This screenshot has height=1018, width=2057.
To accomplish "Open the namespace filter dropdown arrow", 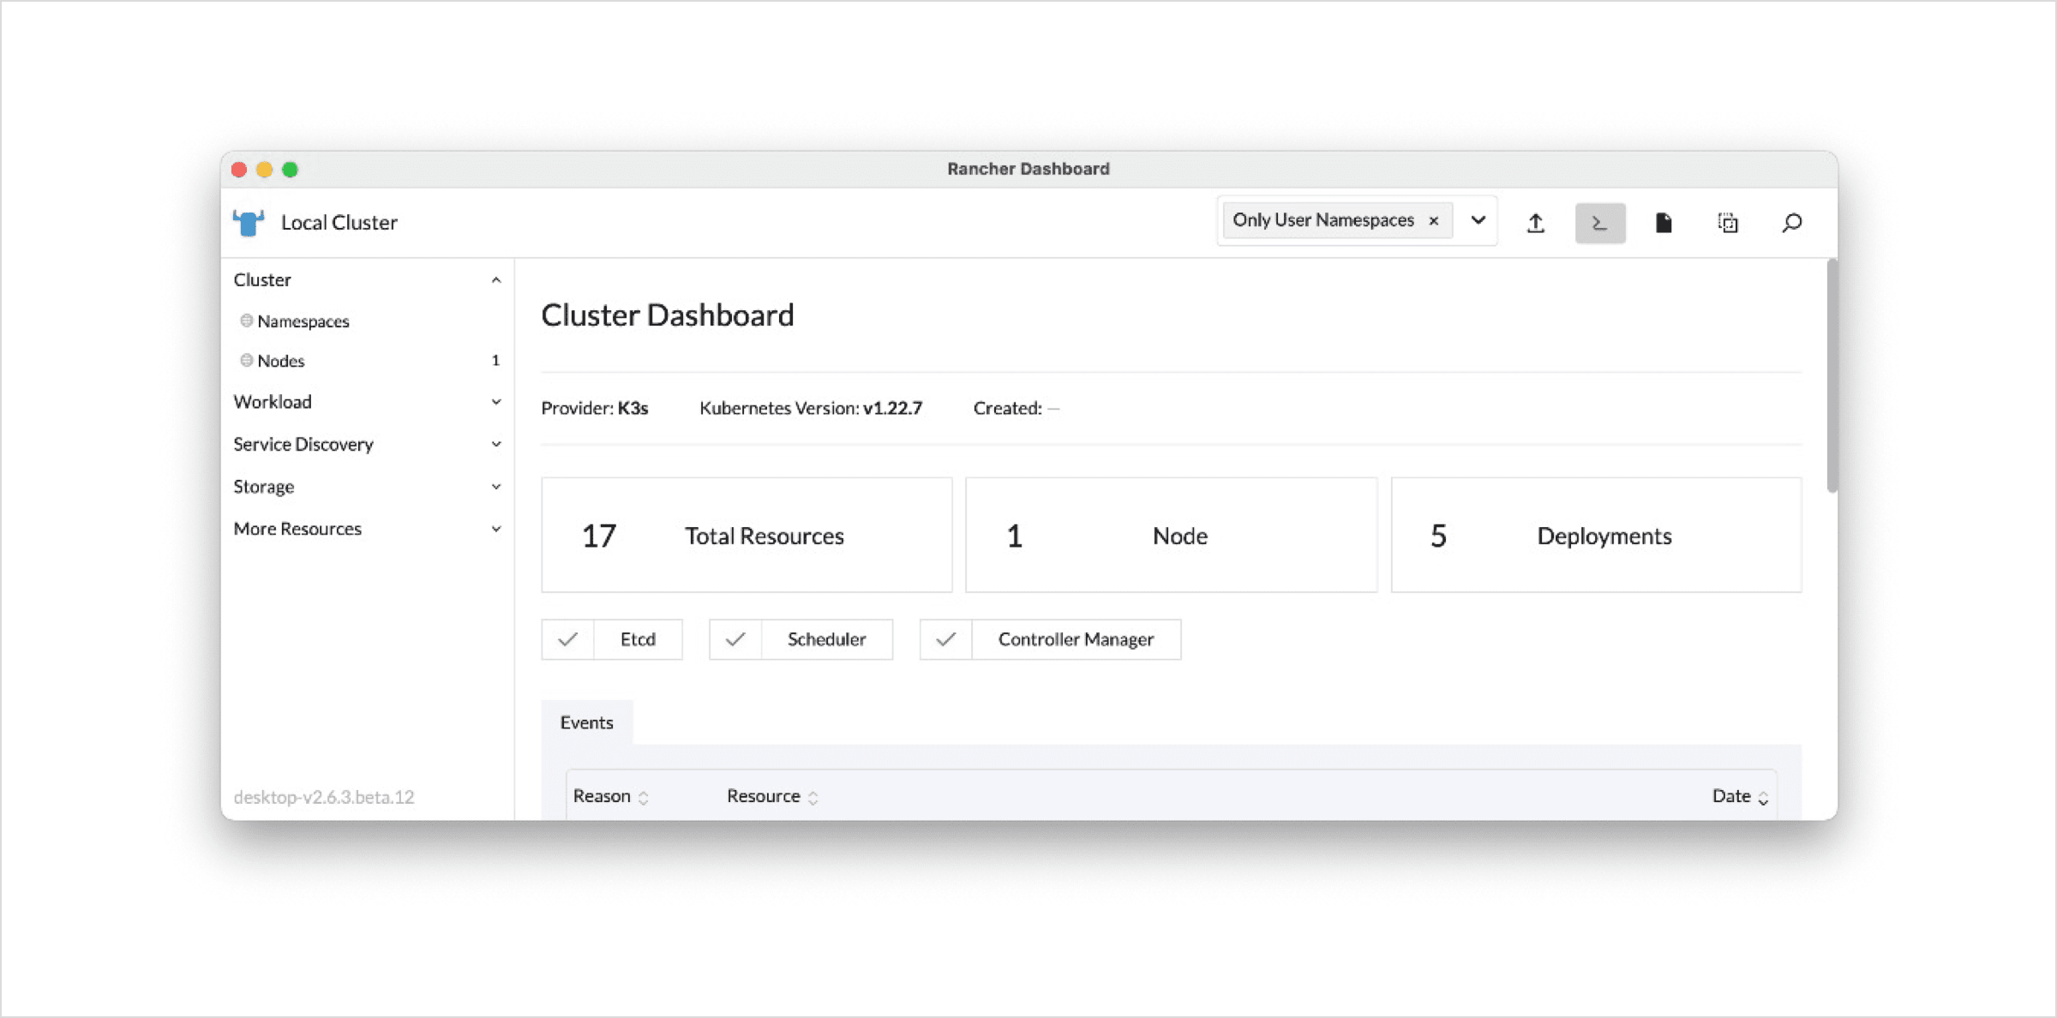I will pyautogui.click(x=1478, y=220).
